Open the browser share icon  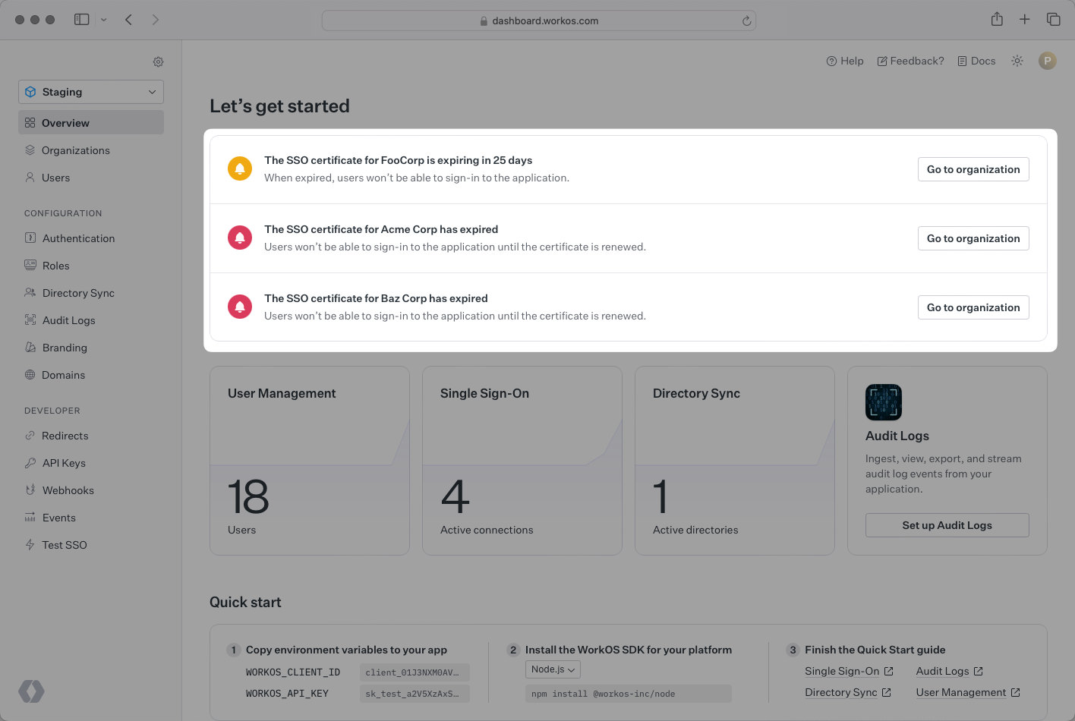point(997,20)
